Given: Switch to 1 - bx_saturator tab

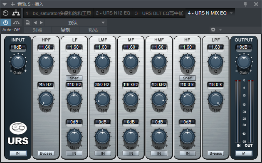Looking at the screenshot, I should coord(59,13).
